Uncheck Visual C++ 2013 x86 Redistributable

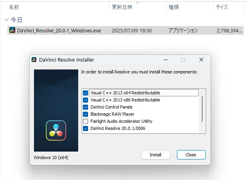[86, 100]
